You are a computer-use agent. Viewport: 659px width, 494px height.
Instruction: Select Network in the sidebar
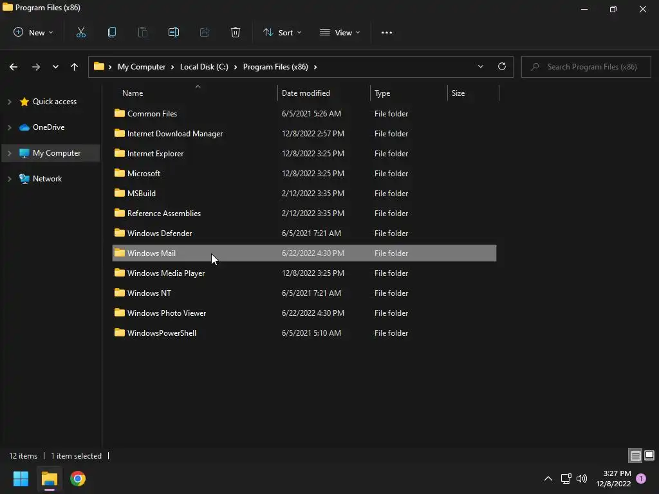(x=48, y=179)
